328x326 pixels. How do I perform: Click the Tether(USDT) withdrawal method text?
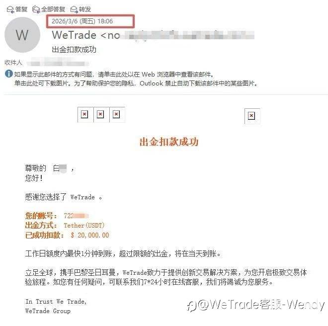pos(84,225)
